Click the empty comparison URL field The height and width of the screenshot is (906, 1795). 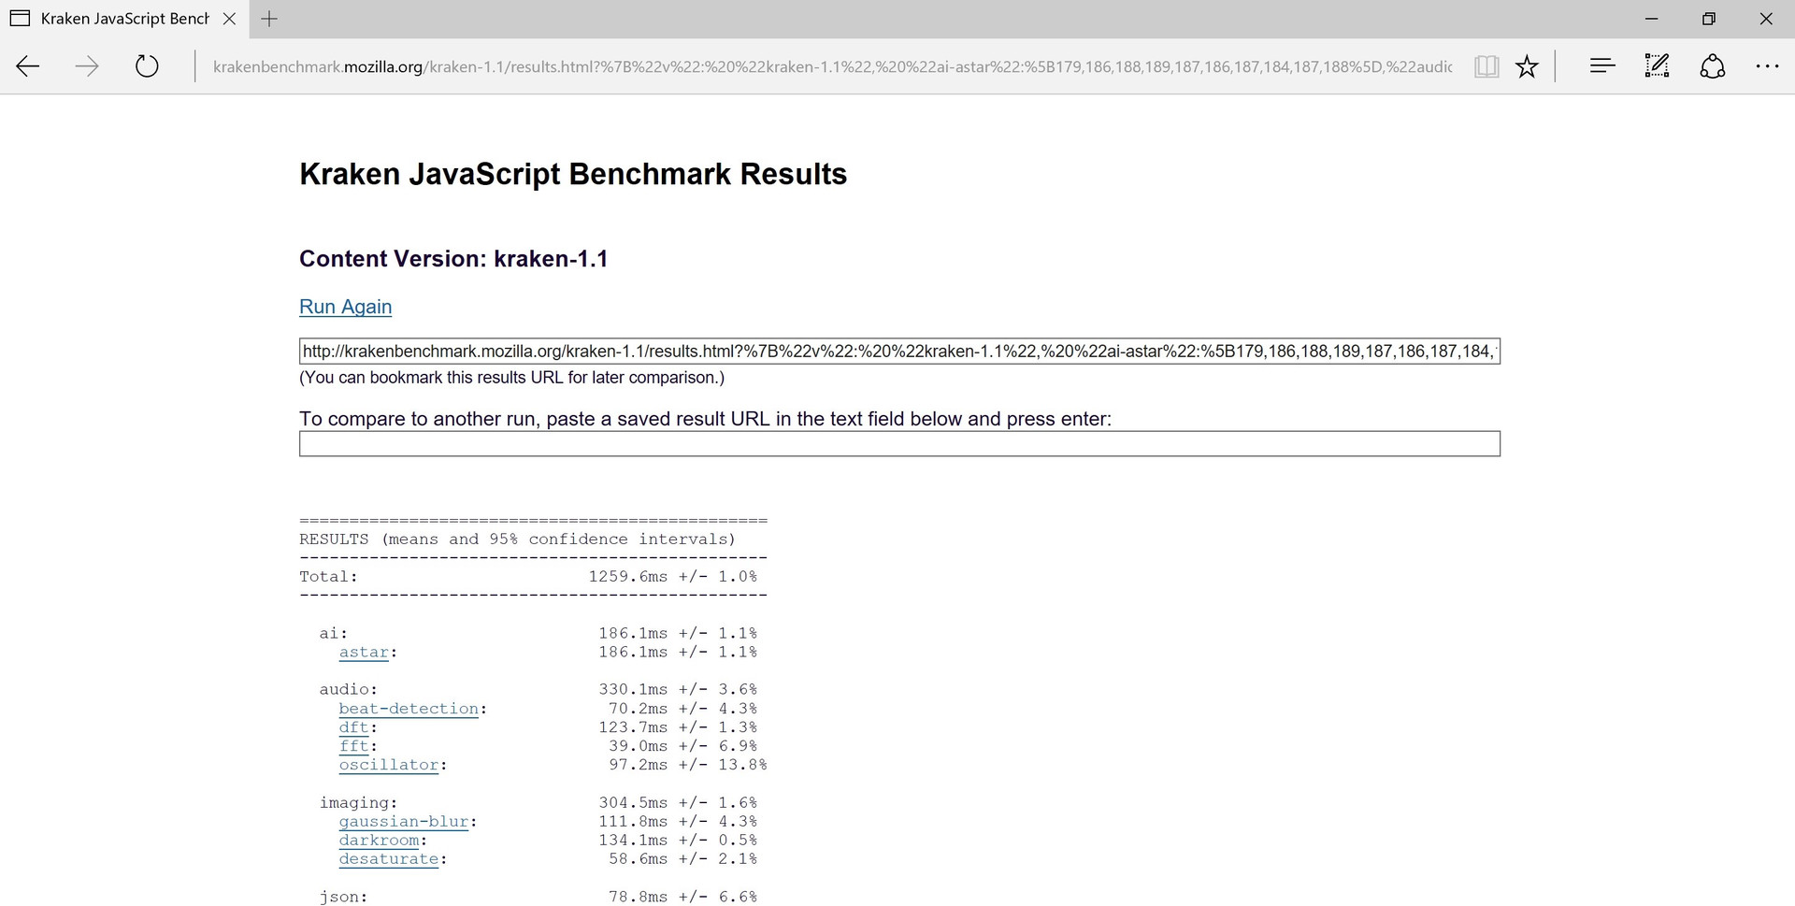(x=898, y=444)
